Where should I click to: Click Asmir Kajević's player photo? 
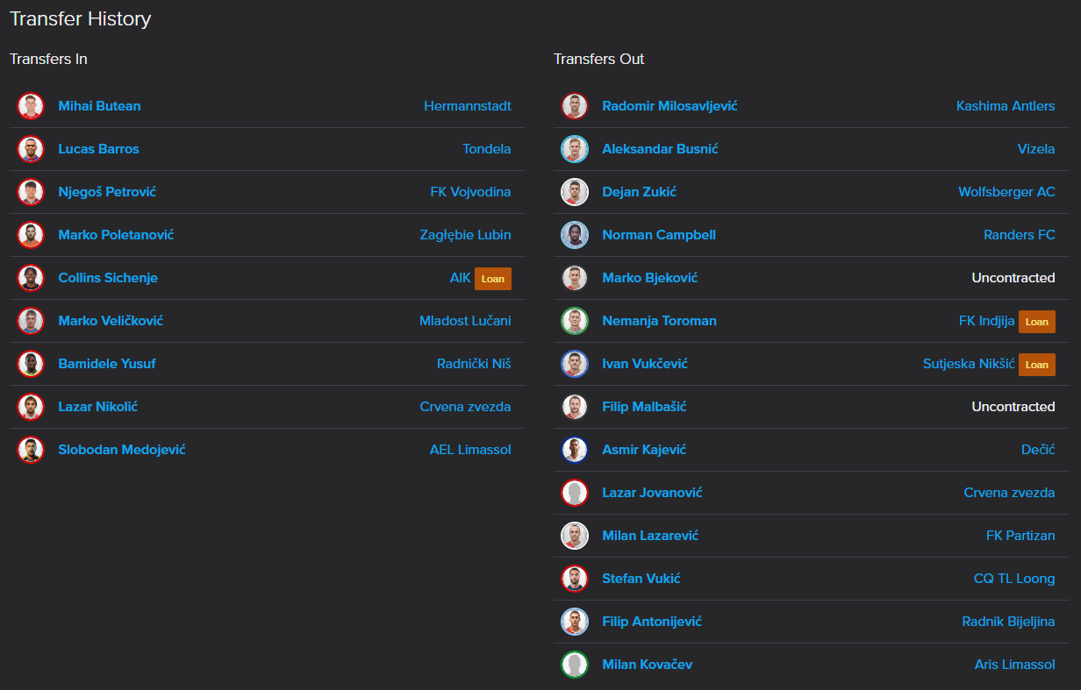click(575, 450)
